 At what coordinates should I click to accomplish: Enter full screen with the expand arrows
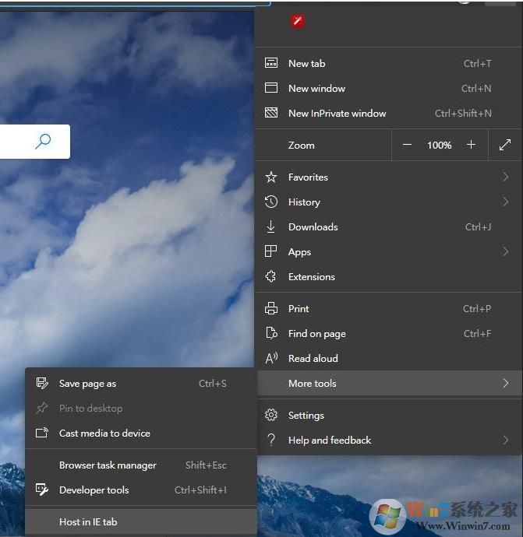point(505,145)
